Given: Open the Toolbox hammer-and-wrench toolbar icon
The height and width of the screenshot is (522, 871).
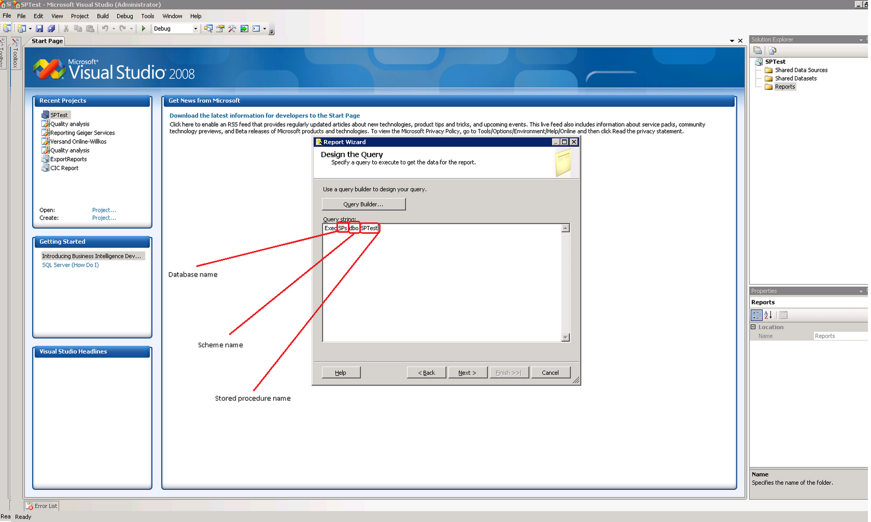Looking at the screenshot, I should [232, 29].
